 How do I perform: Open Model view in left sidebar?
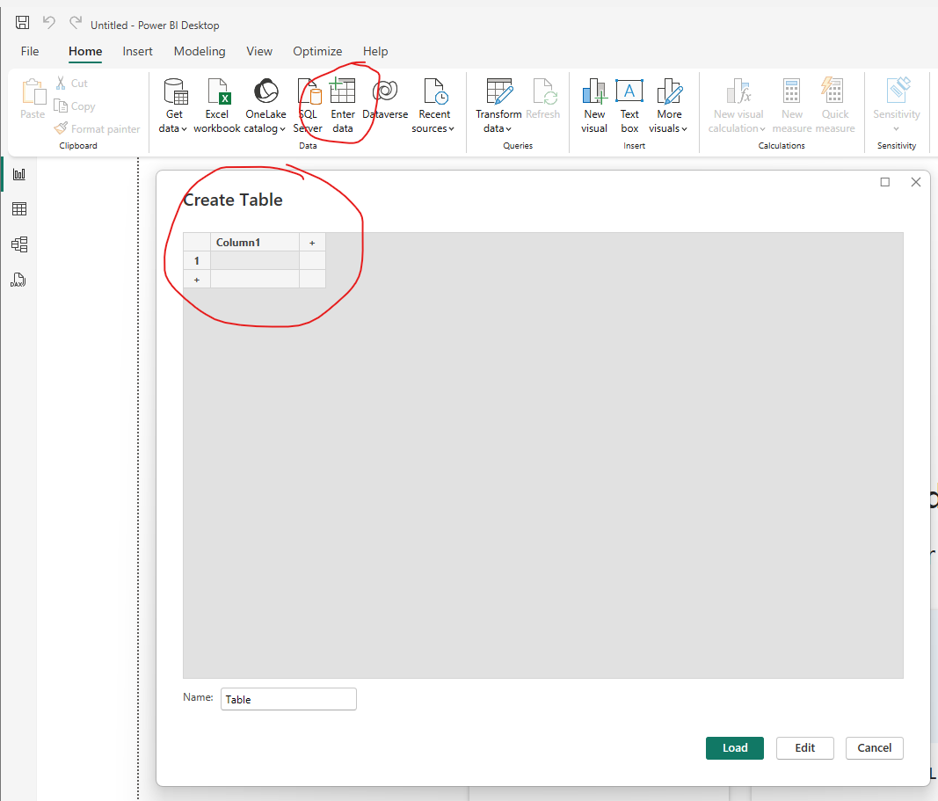(x=18, y=244)
